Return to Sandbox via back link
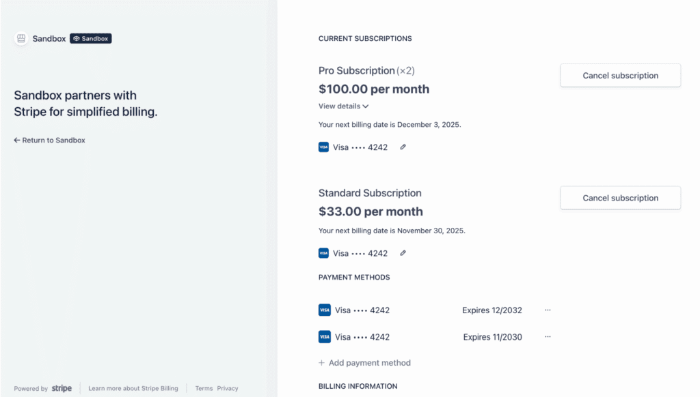The width and height of the screenshot is (700, 397). click(49, 140)
